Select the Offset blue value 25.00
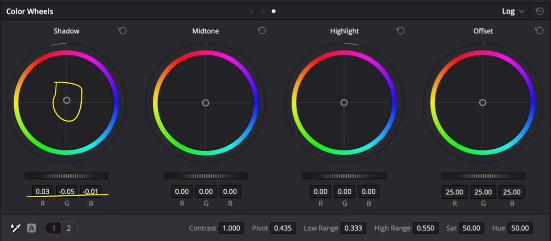The width and height of the screenshot is (551, 241). pyautogui.click(x=512, y=191)
